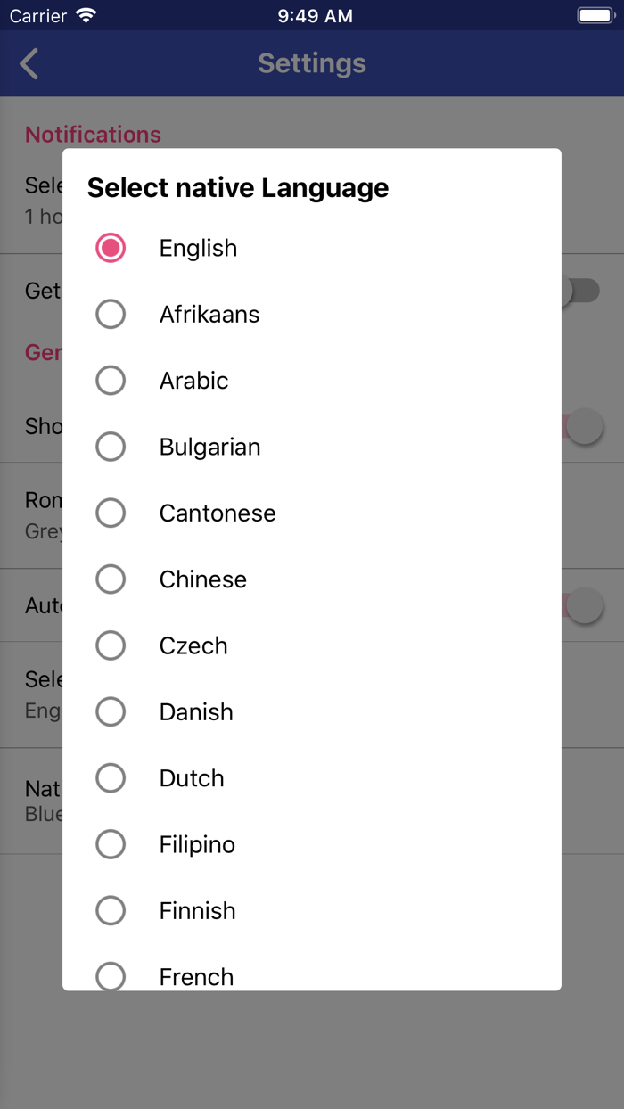Screen dimensions: 624x1109
Task: Click the Select native Language dialog heading
Action: [x=237, y=188]
